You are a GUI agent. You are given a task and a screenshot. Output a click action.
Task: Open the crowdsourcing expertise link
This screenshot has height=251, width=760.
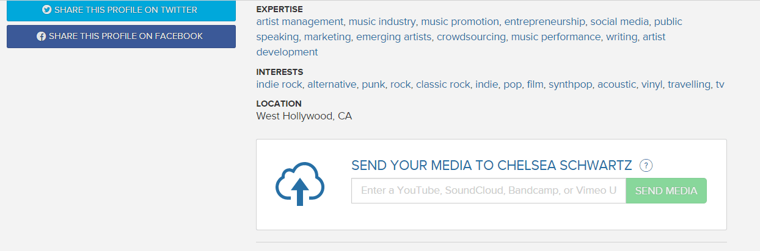[x=471, y=37]
